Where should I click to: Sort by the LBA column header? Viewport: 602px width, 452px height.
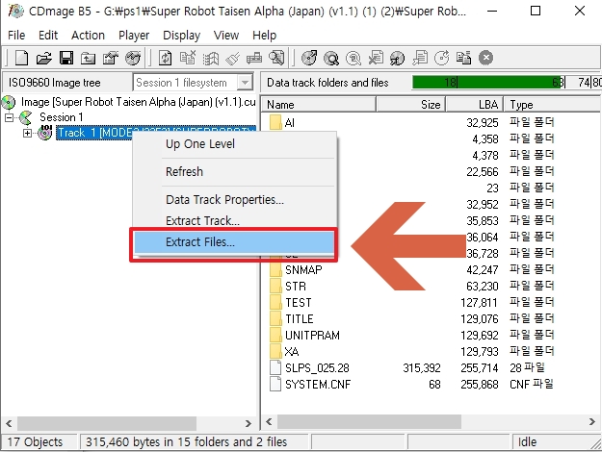[475, 105]
